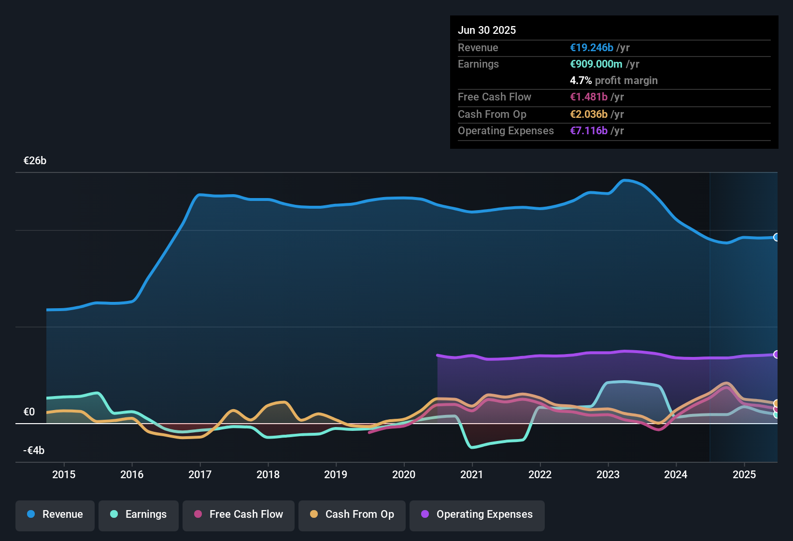Screen dimensions: 793x541
Task: Click the pink Free Cash Flow legend dot
Action: pyautogui.click(x=198, y=514)
